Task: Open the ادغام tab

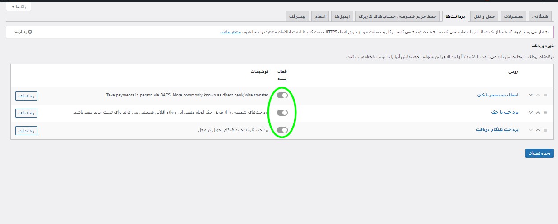Action: click(321, 17)
